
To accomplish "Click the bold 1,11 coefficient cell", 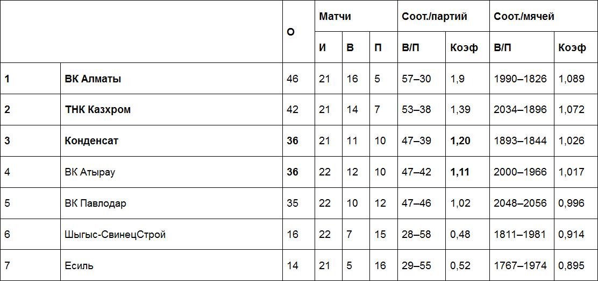I will [x=460, y=172].
